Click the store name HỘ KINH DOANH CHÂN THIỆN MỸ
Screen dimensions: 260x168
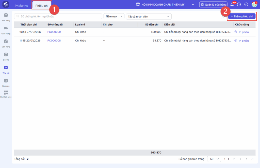(163, 5)
